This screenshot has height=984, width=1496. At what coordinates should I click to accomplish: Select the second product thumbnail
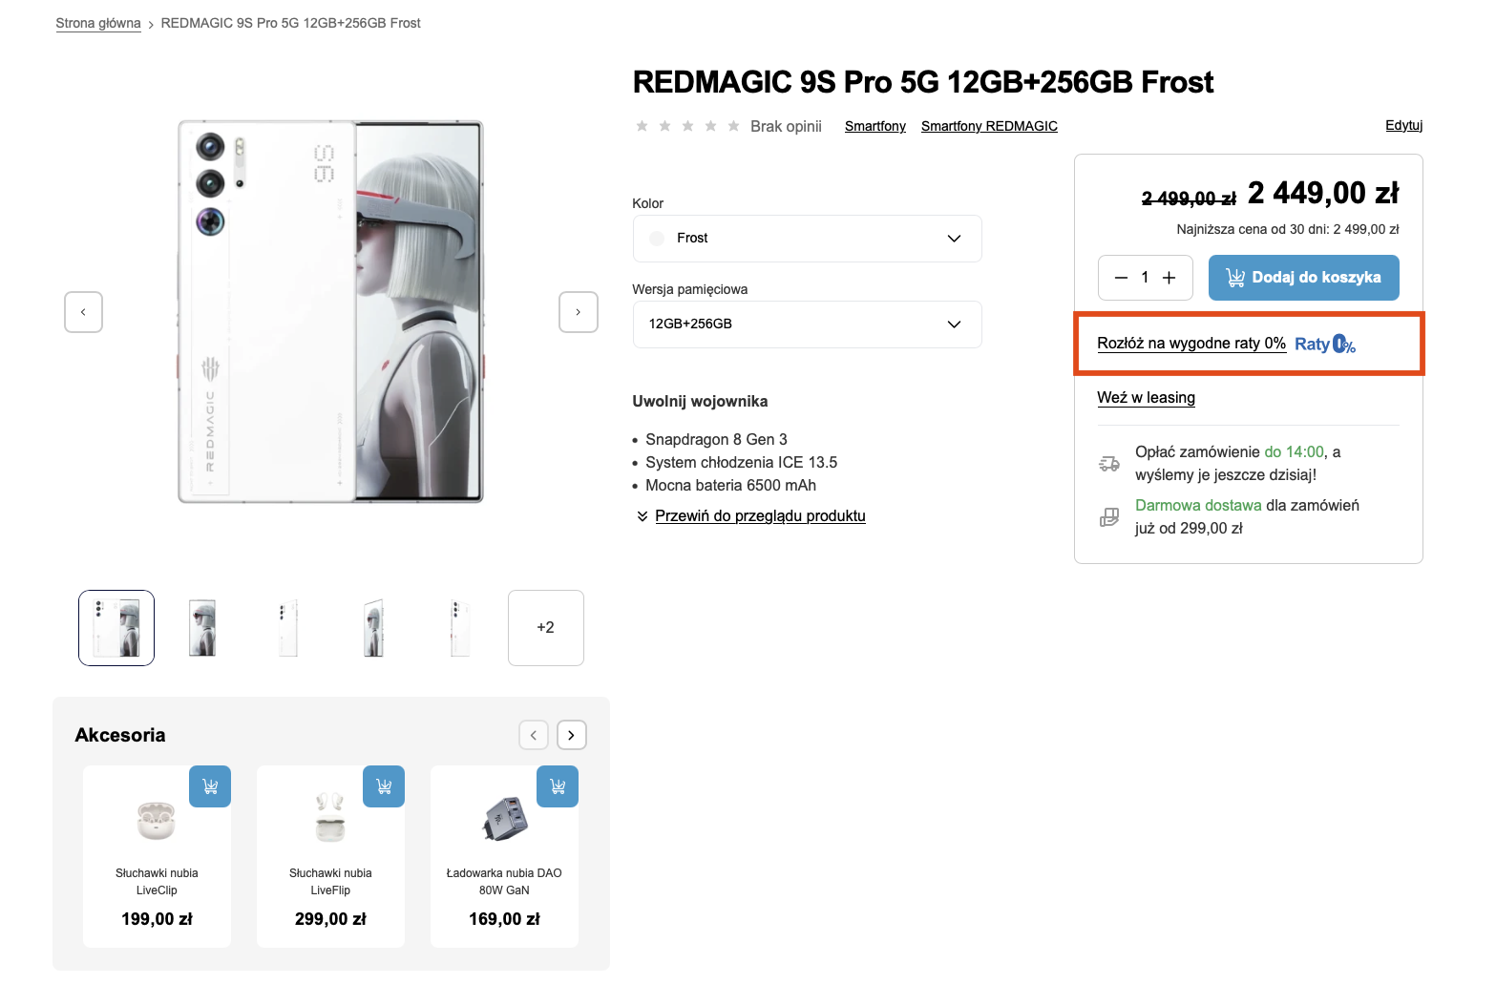[x=202, y=628]
